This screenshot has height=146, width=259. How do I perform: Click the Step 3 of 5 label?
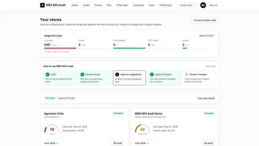click(x=211, y=66)
